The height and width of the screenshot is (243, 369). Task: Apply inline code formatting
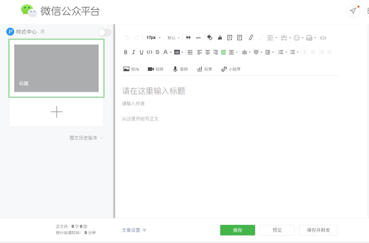click(149, 52)
